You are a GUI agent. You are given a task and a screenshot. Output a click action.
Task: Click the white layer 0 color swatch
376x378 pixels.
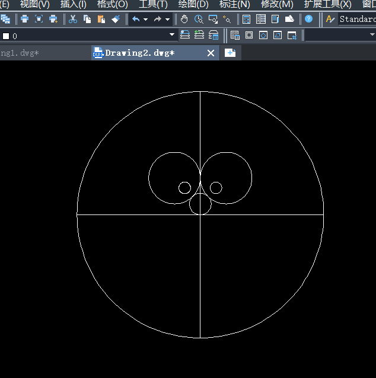(6, 36)
